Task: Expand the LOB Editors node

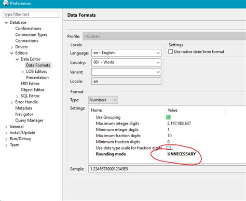Action: [23, 72]
